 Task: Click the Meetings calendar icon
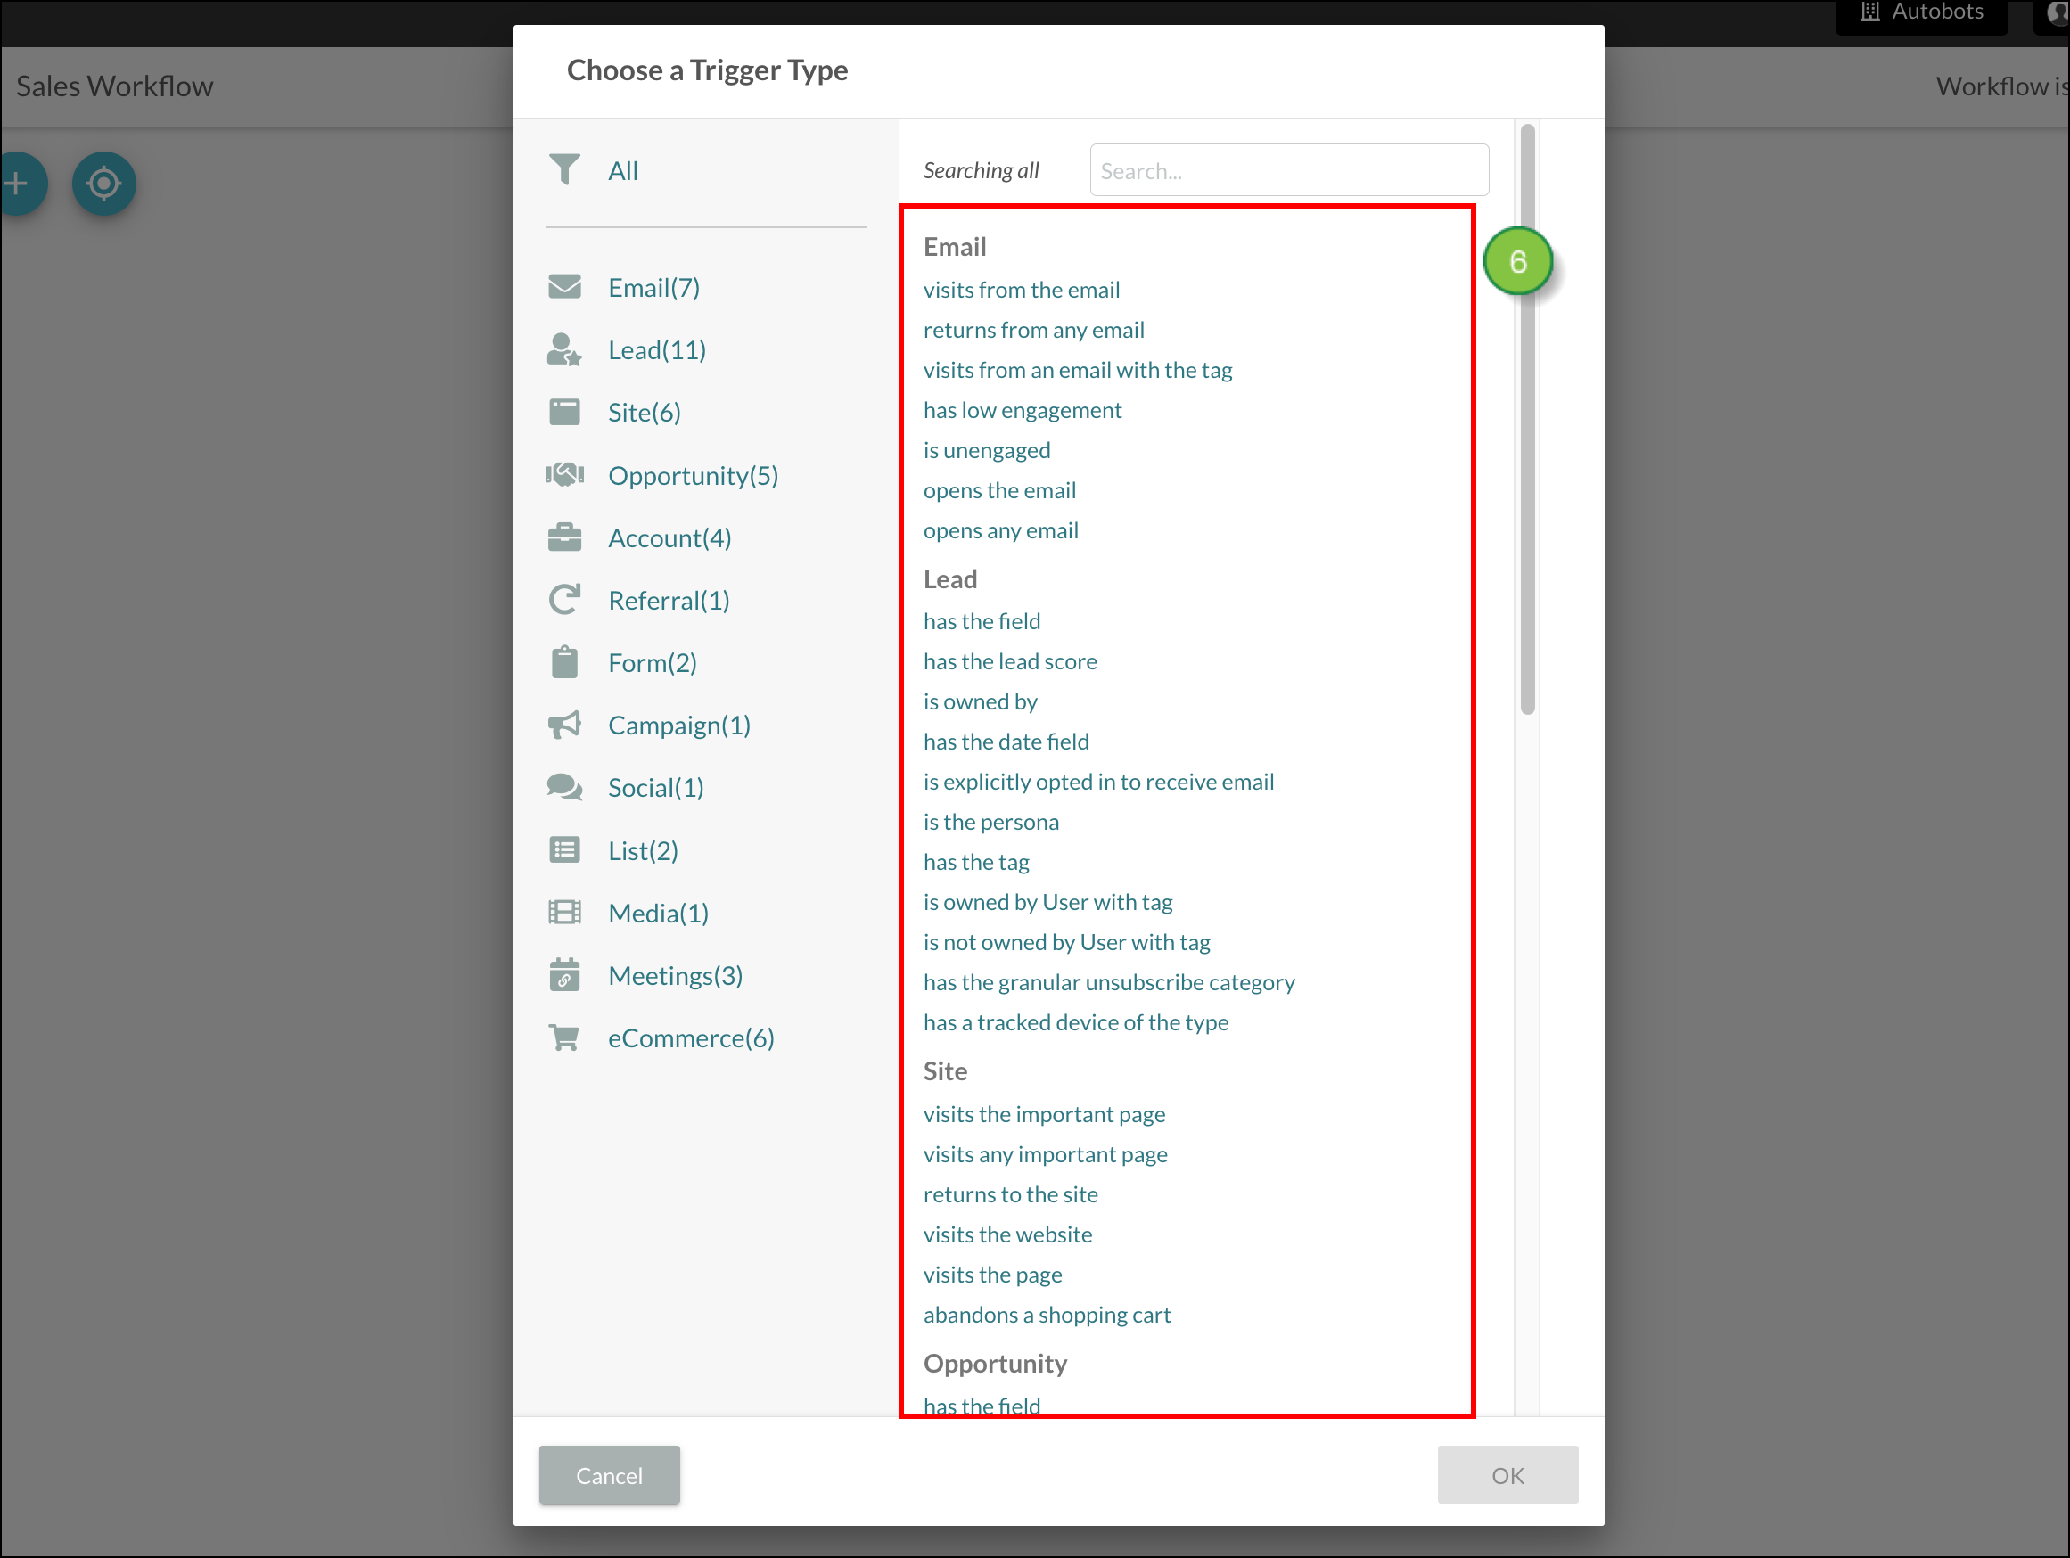pyautogui.click(x=564, y=974)
